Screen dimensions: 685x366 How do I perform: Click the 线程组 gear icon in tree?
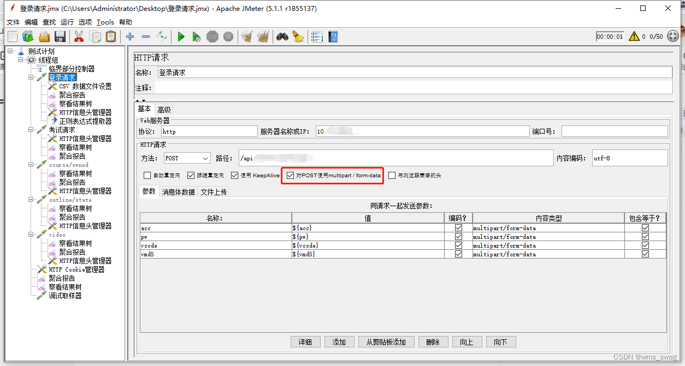32,60
